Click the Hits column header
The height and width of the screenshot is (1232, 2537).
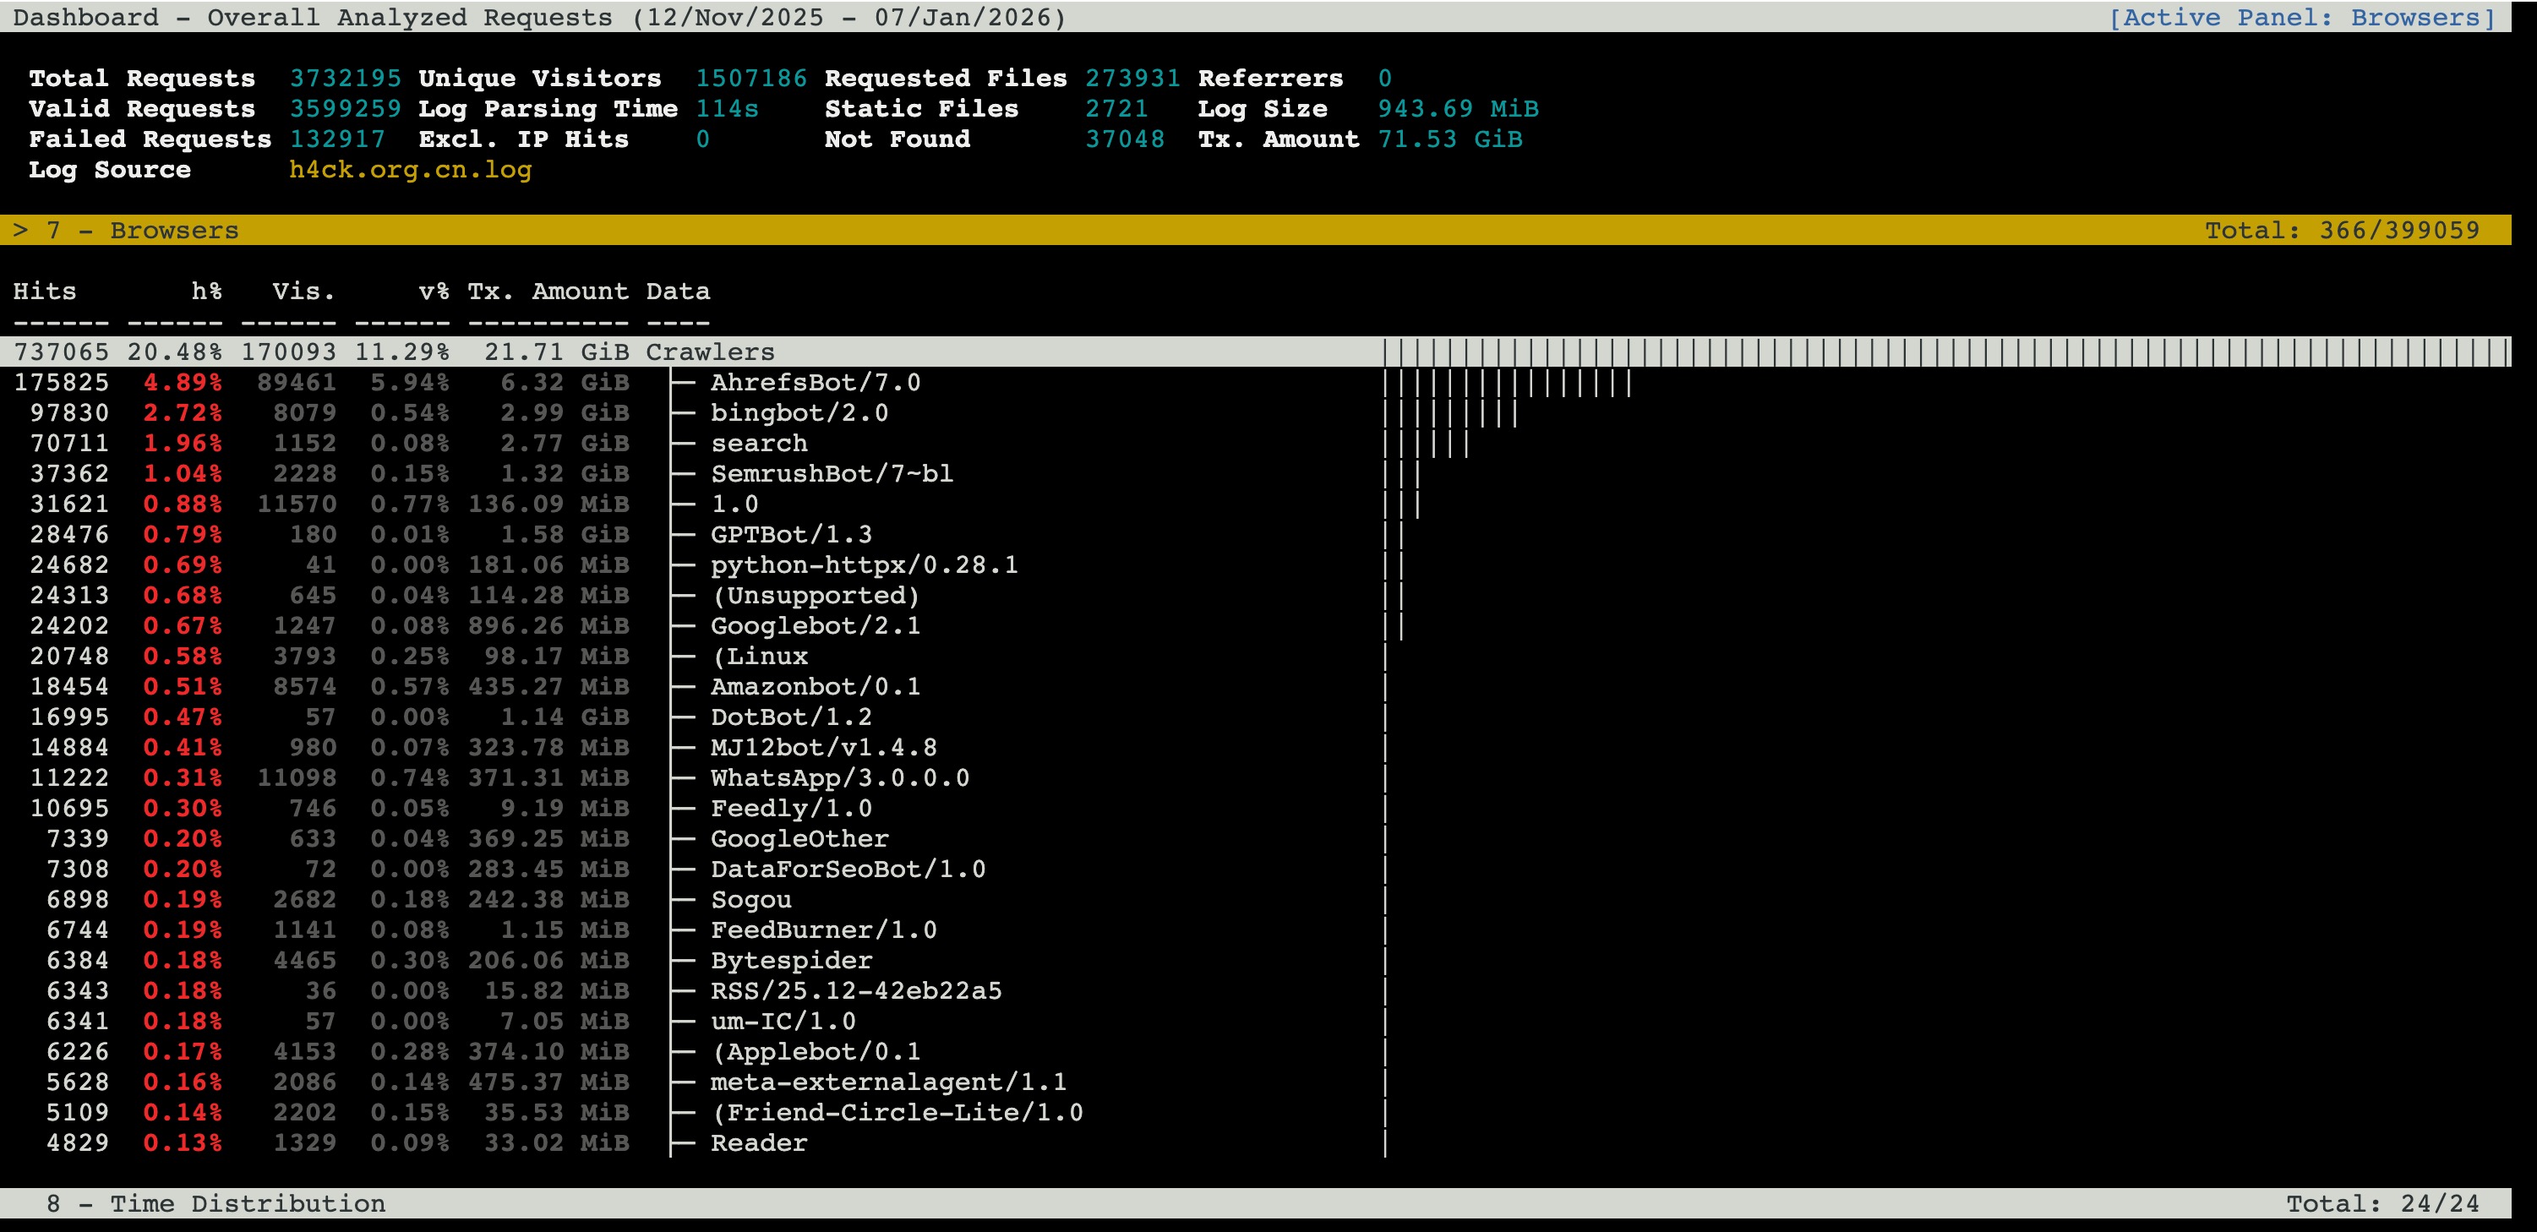click(44, 292)
